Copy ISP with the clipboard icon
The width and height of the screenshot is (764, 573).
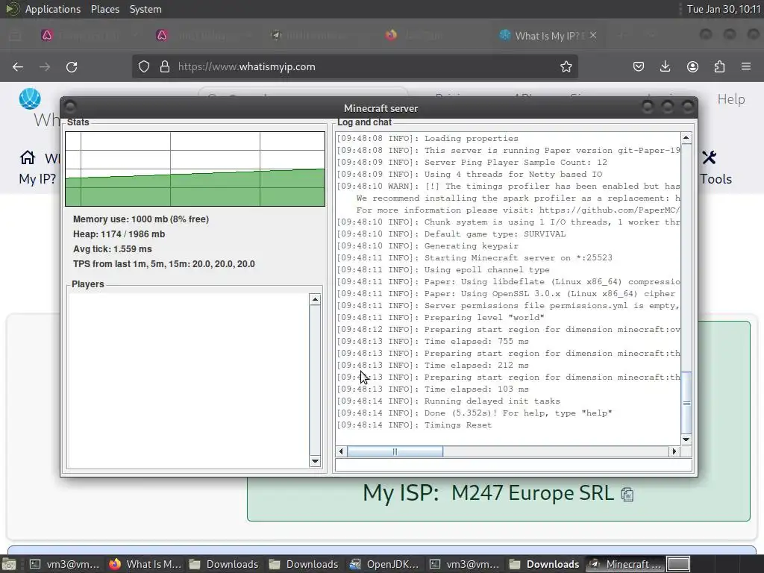click(627, 495)
